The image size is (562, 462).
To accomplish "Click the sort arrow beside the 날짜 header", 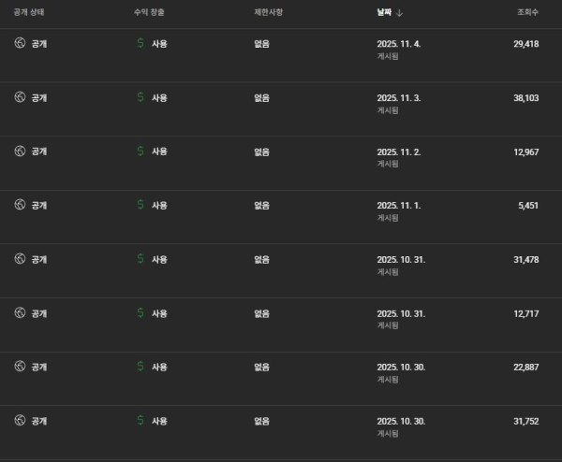I will coord(400,13).
